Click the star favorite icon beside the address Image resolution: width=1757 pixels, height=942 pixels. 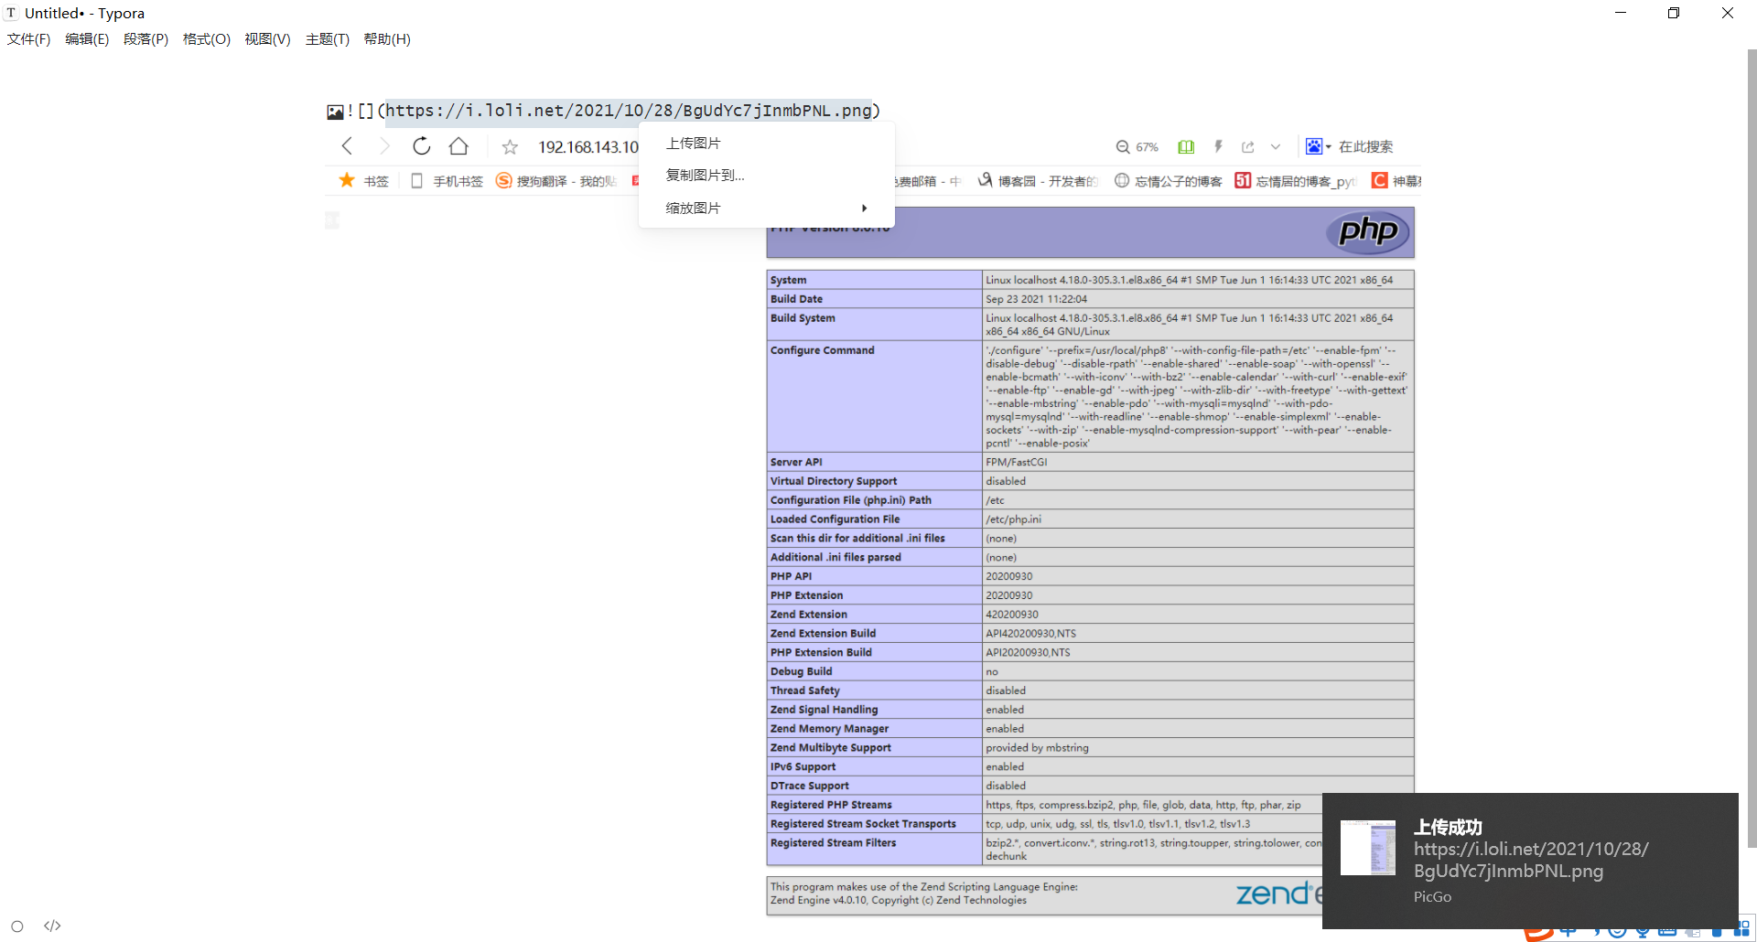click(x=510, y=147)
